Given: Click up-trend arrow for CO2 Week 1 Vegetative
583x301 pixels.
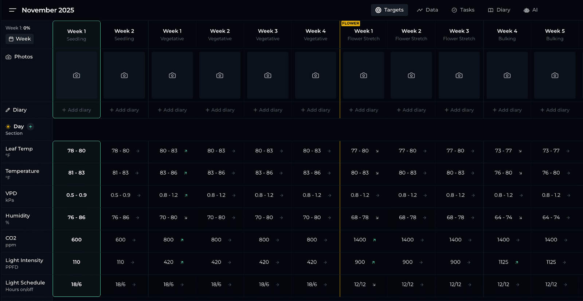Looking at the screenshot, I should click(182, 240).
